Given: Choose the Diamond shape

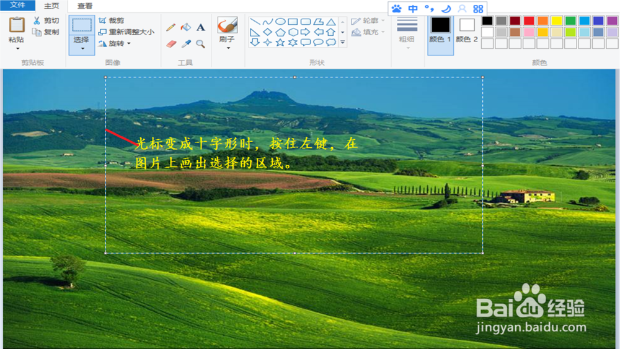Looking at the screenshot, I should point(268,32).
